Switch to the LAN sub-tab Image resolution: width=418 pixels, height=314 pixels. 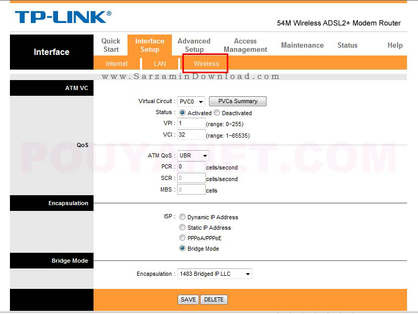160,63
